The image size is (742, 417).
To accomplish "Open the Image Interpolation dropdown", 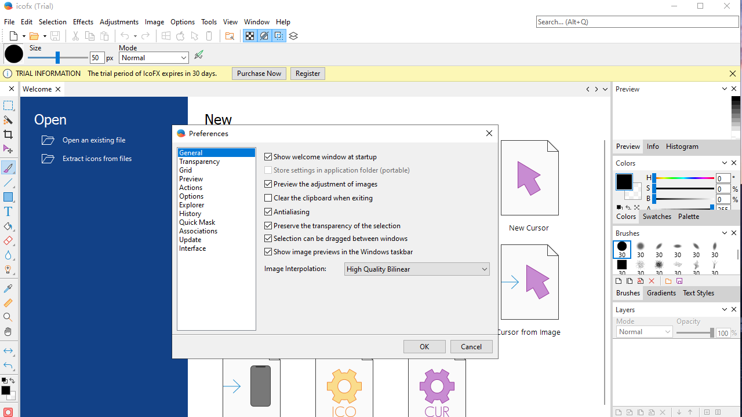I will 417,269.
